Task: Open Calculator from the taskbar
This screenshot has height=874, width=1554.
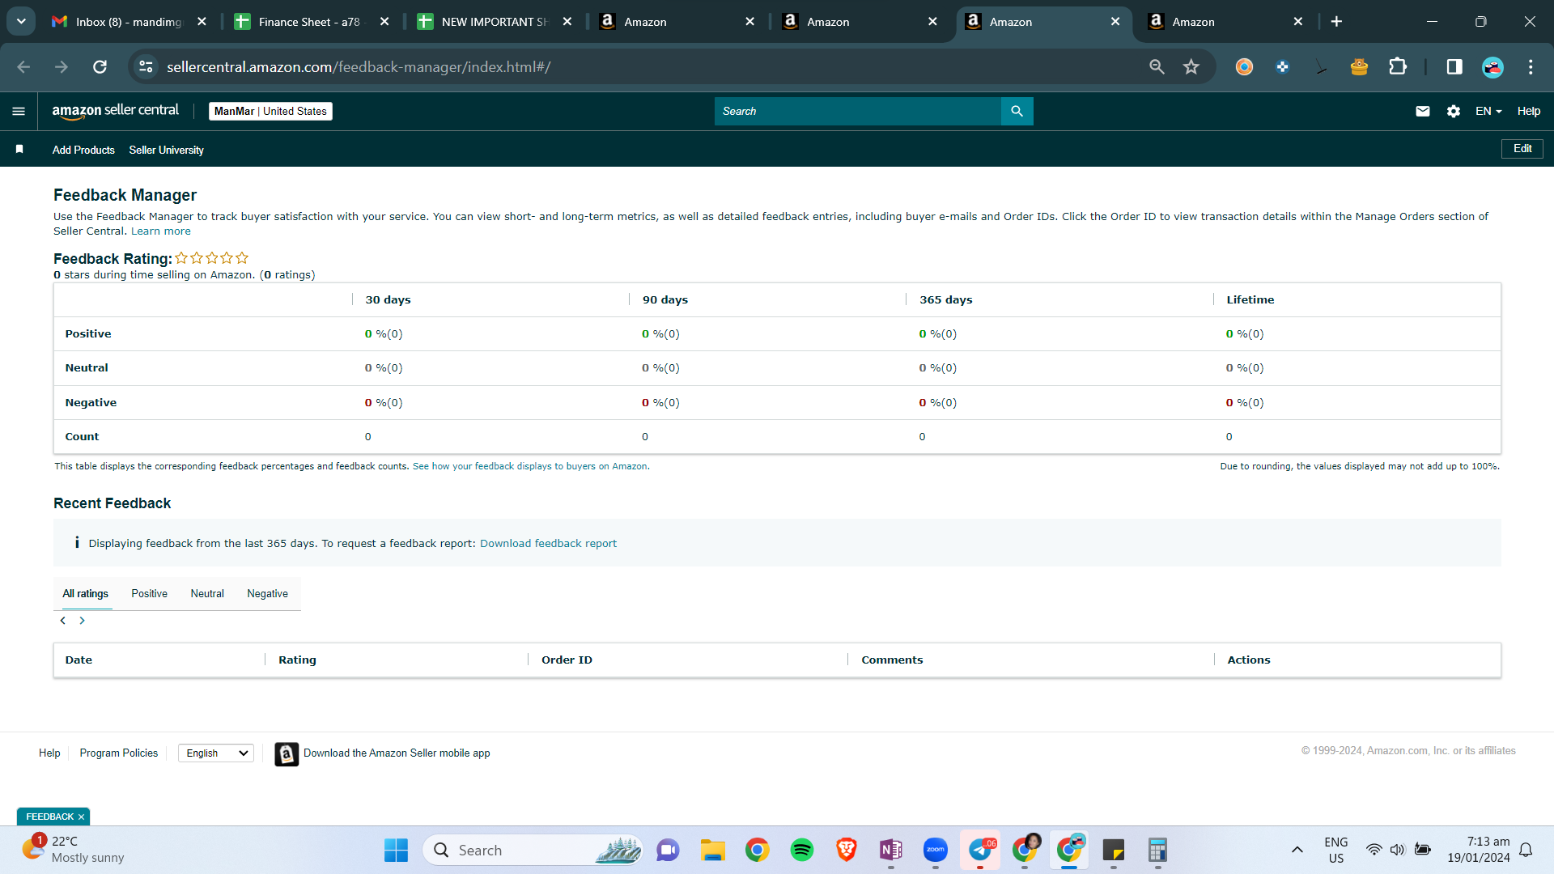Action: click(x=1157, y=851)
